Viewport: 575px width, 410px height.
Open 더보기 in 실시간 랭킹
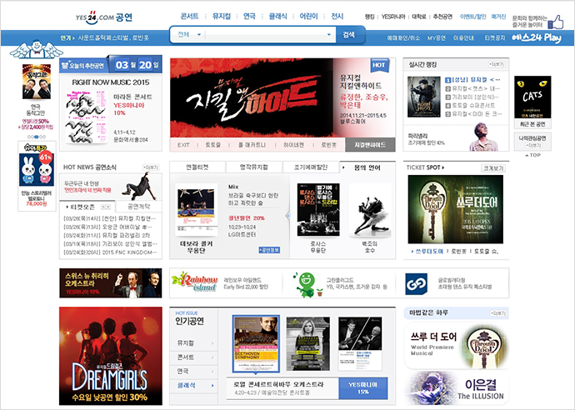coord(497,64)
